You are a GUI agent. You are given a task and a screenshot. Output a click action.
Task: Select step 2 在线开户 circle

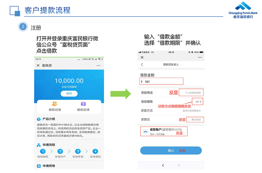click(x=60, y=151)
